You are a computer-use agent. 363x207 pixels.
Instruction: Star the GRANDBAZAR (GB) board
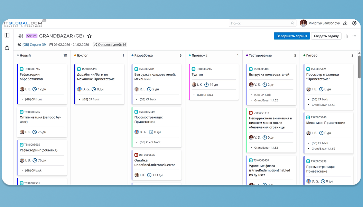89,36
